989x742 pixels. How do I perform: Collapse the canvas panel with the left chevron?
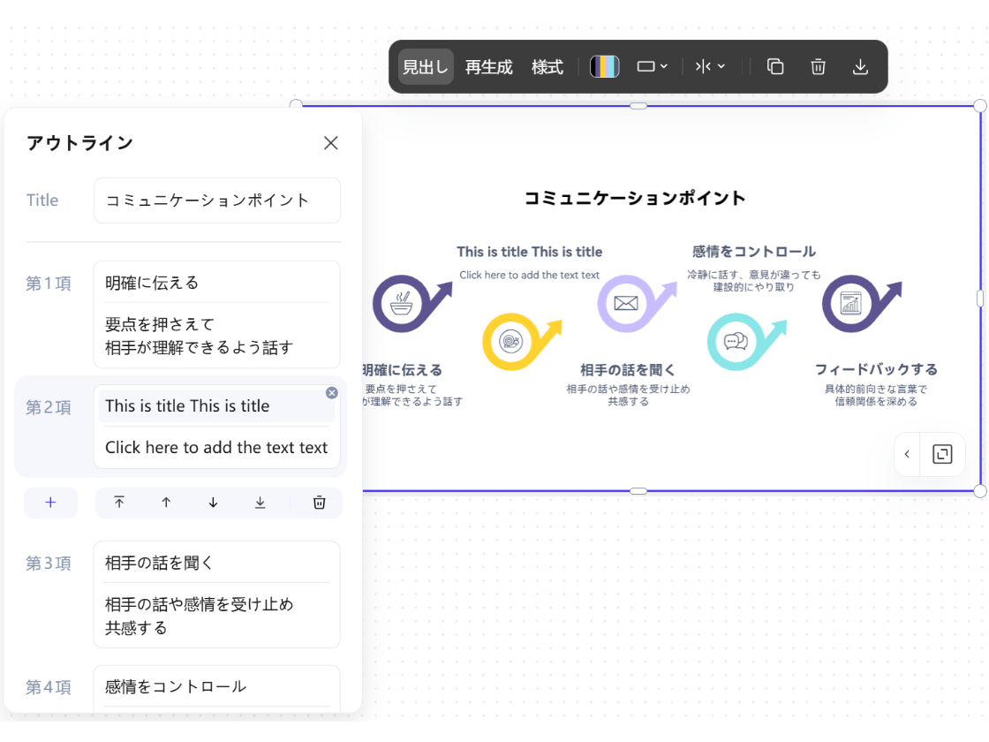click(x=906, y=454)
